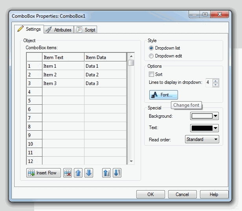
Task: Enable the Sort checkbox
Action: (151, 74)
